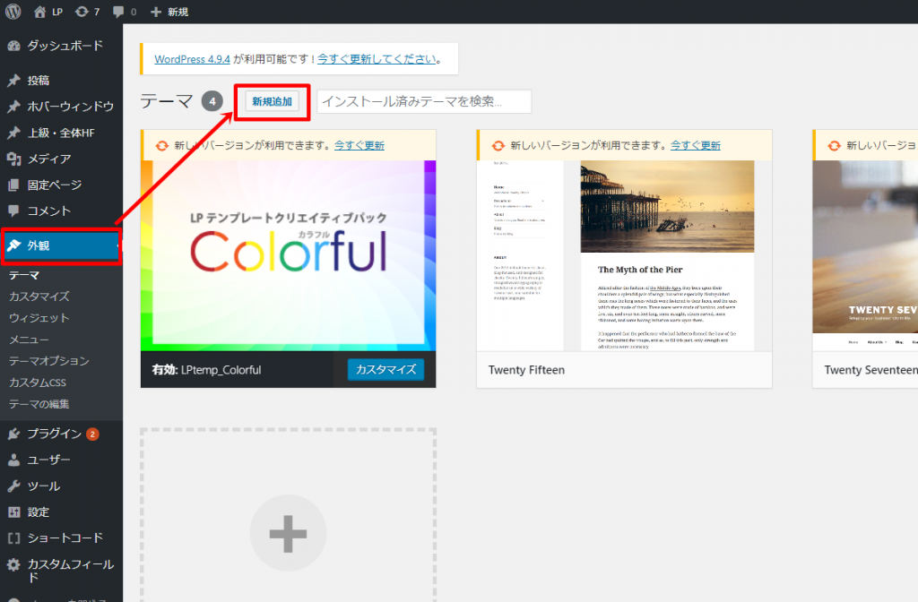This screenshot has height=602, width=918.
Task: Click the ユーザー person icon
Action: [14, 460]
